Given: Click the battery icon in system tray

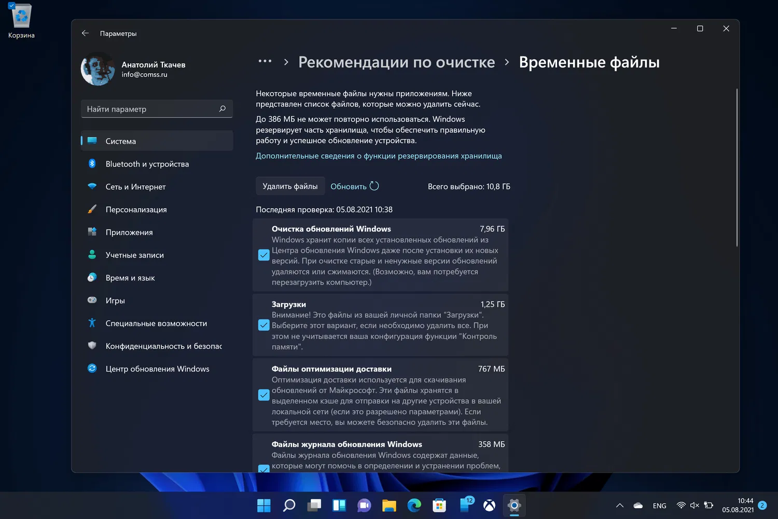Looking at the screenshot, I should 708,506.
